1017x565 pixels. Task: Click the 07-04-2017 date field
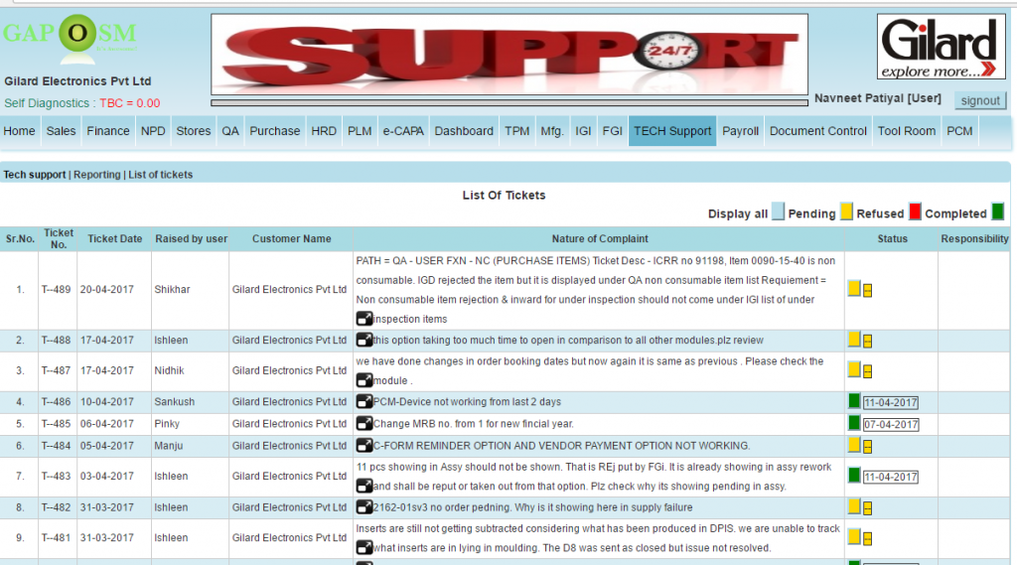click(891, 425)
